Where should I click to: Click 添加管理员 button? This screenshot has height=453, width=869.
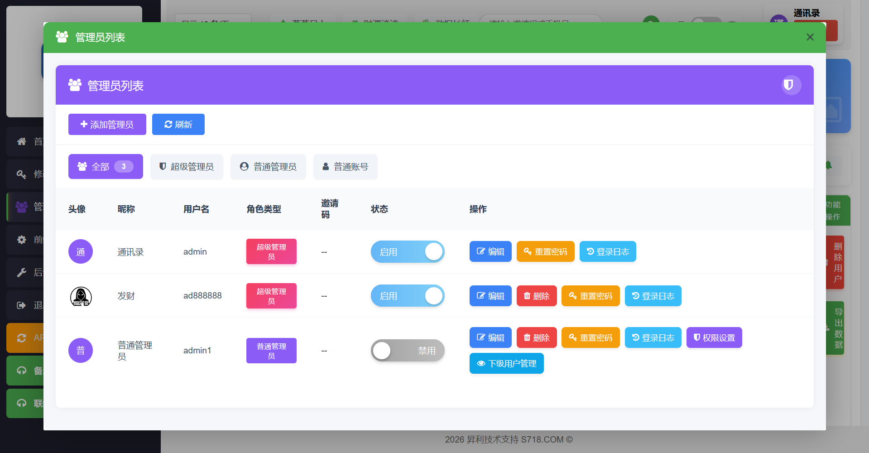[x=107, y=125]
